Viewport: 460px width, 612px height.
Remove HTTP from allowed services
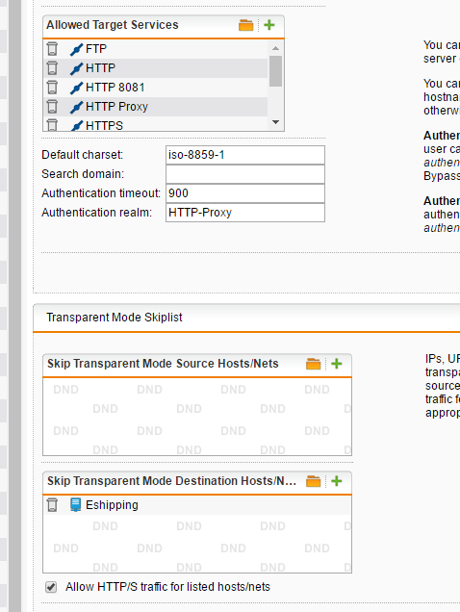[52, 68]
